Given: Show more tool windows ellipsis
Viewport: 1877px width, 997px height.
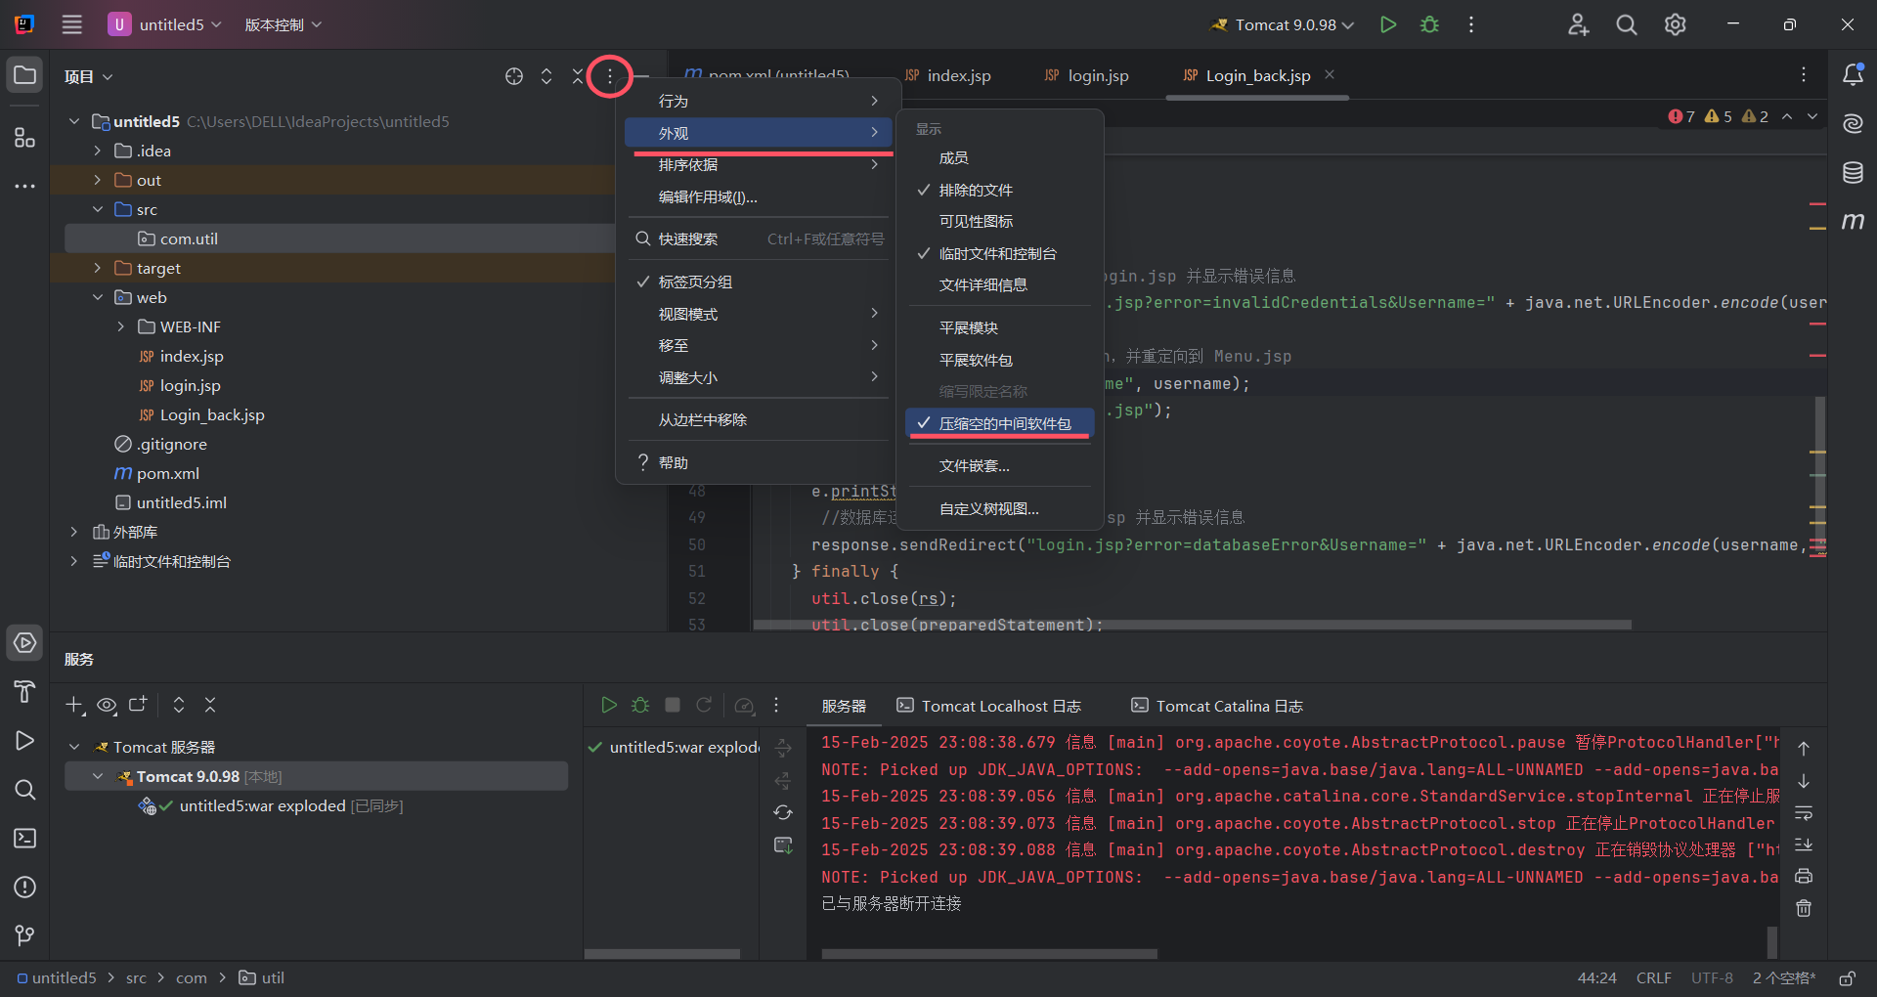Looking at the screenshot, I should 25,186.
